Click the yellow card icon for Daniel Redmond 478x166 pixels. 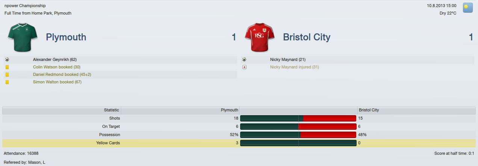tap(7, 74)
